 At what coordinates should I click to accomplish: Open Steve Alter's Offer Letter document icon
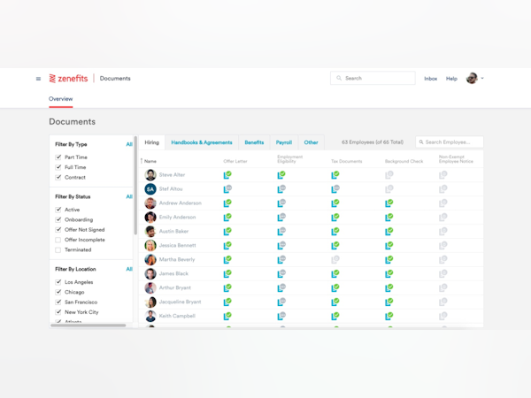tap(227, 175)
